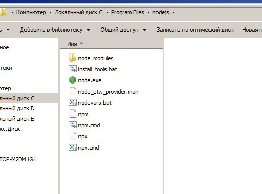Open the dropdown arrow after nodejs
Viewport: 262px width, 194px height.
[x=173, y=12]
